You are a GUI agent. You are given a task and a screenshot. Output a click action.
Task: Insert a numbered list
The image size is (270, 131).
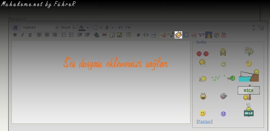point(64,35)
